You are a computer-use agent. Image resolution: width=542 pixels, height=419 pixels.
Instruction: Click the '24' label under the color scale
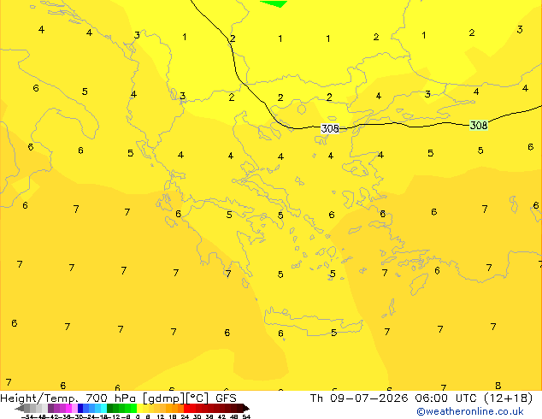pyautogui.click(x=185, y=416)
